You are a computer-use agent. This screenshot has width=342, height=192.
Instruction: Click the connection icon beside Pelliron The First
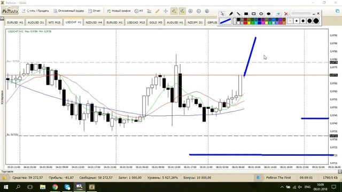(x=259, y=178)
